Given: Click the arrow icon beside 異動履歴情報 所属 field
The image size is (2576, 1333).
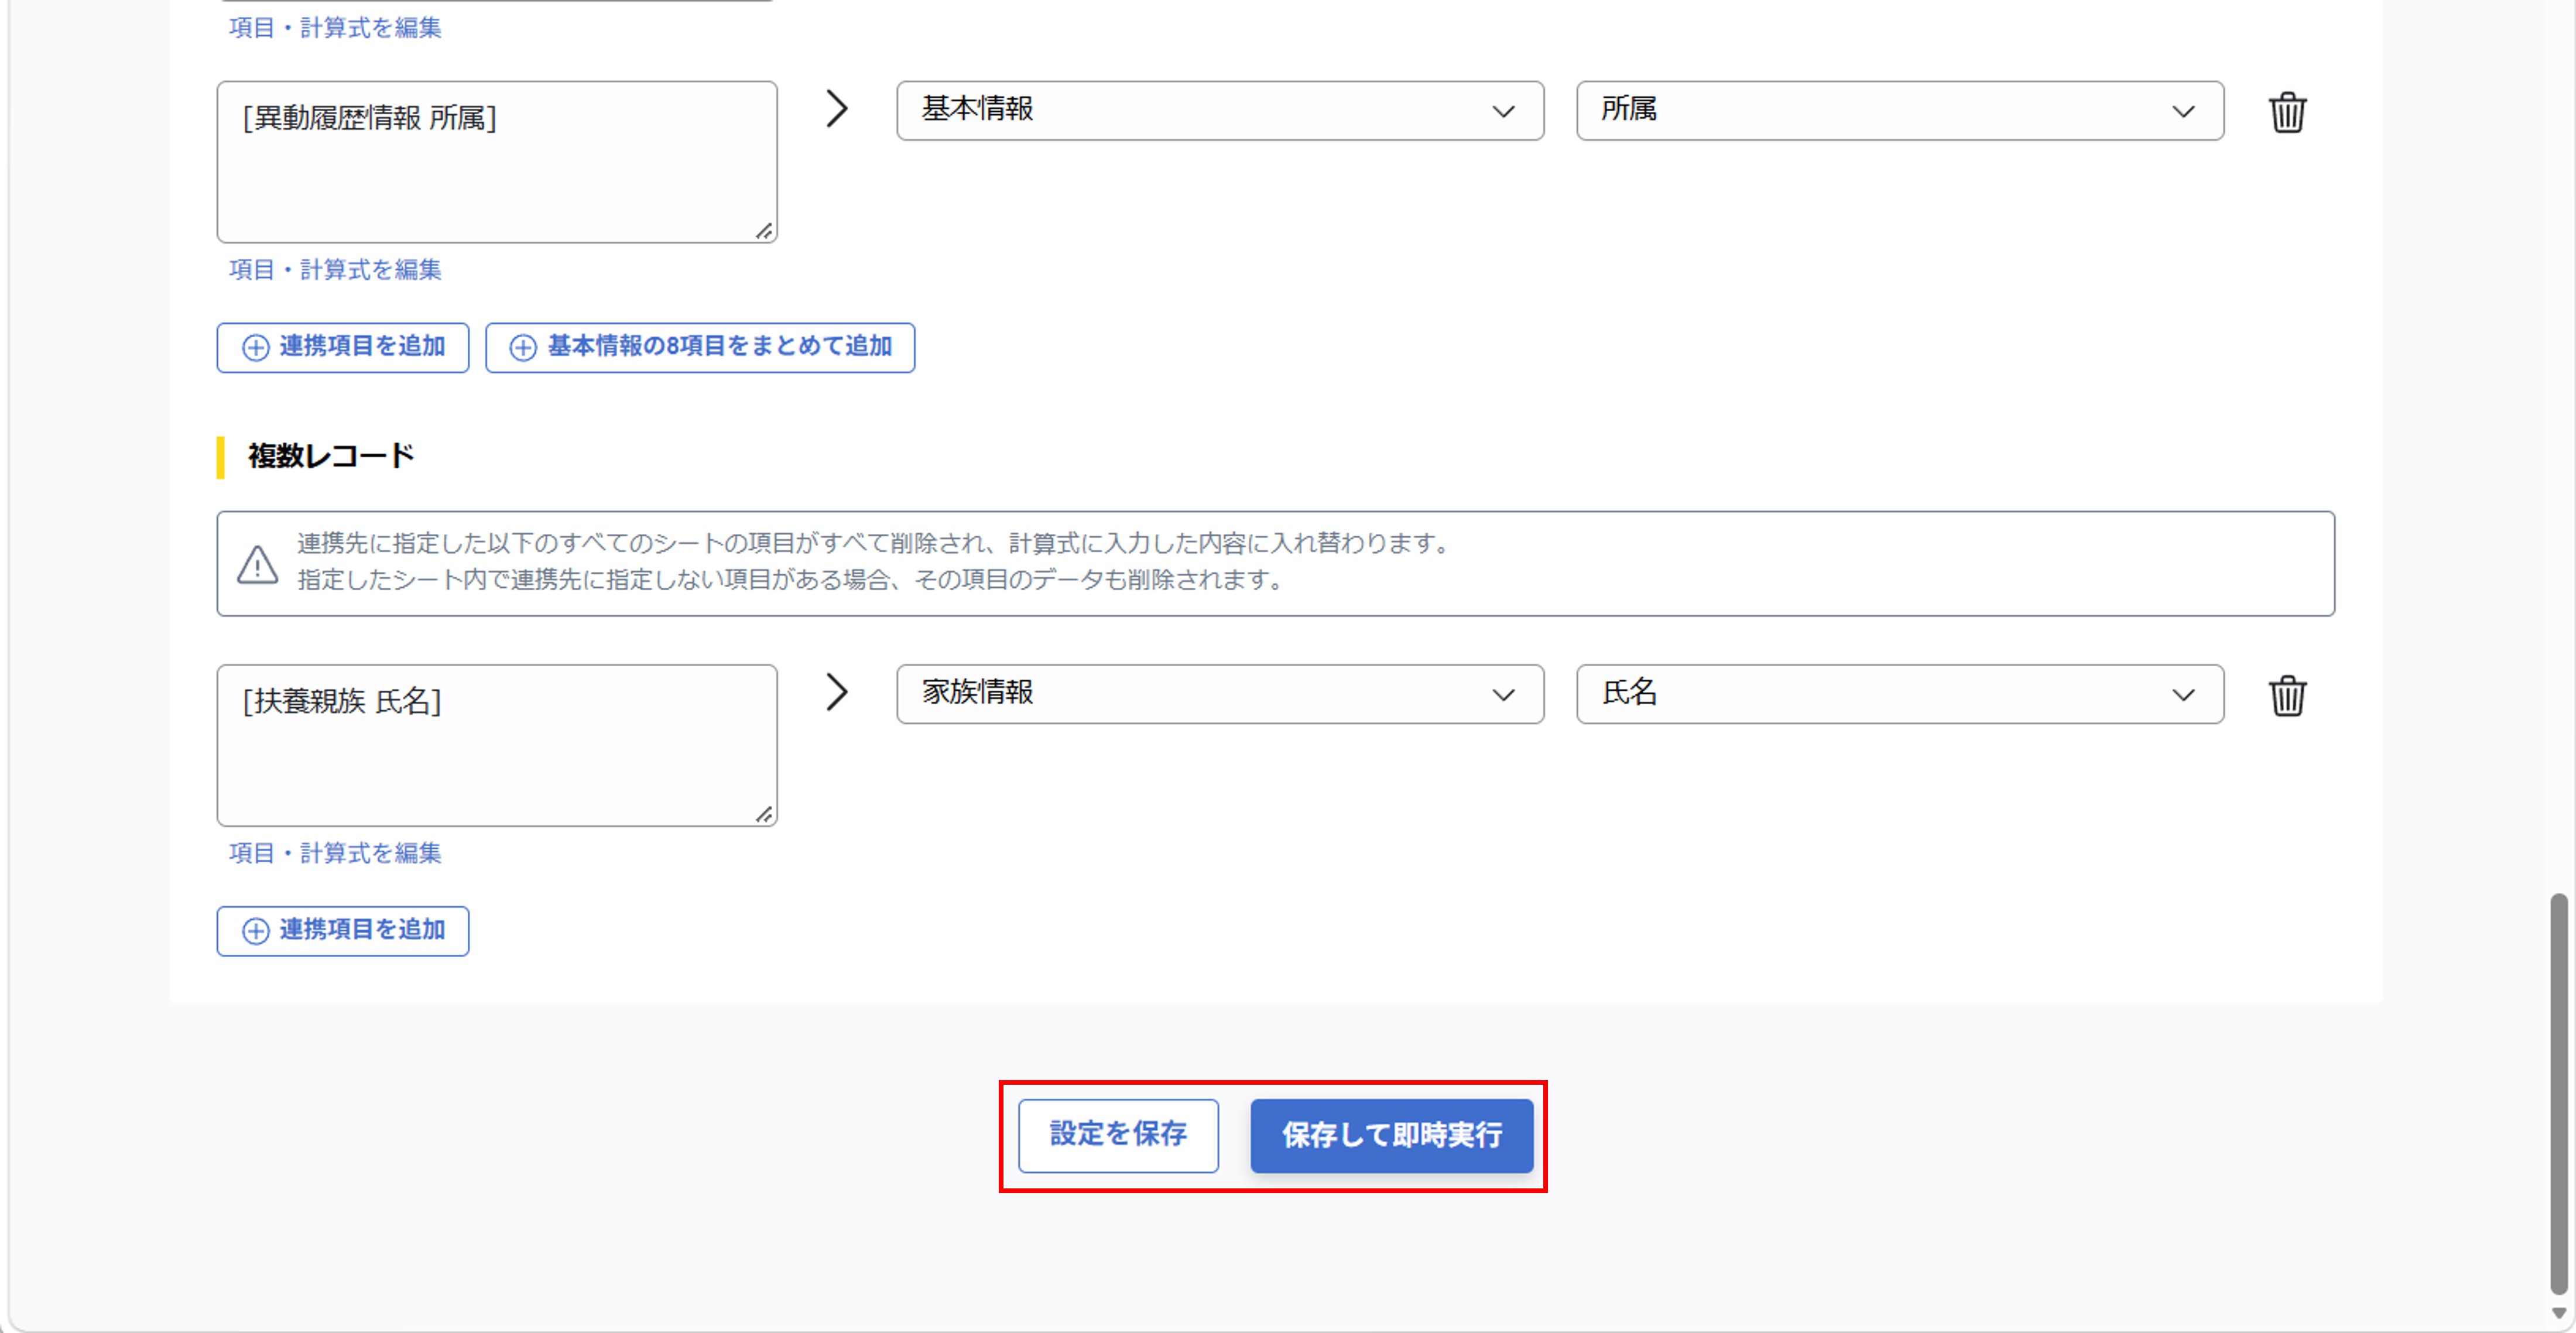Looking at the screenshot, I should [837, 109].
